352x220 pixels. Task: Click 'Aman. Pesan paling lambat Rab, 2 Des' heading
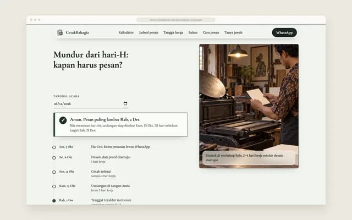pyautogui.click(x=105, y=119)
